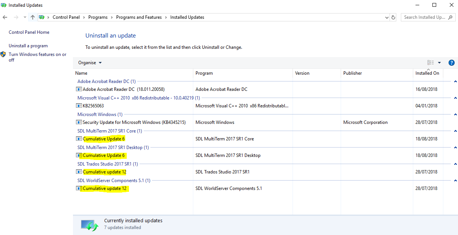Click the 16/08/2018 install date

(426, 89)
